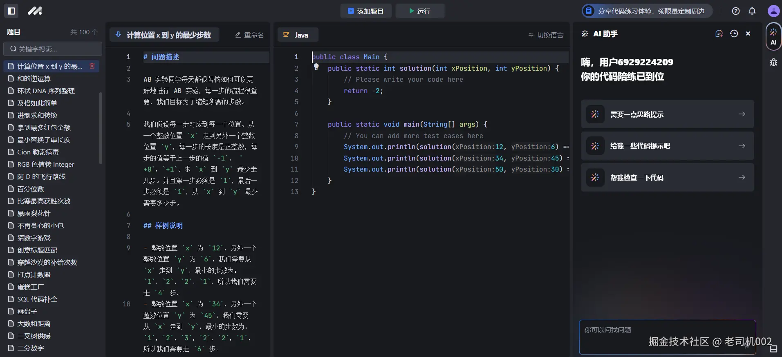Open the help question-mark icon
This screenshot has height=357, width=782.
(736, 11)
